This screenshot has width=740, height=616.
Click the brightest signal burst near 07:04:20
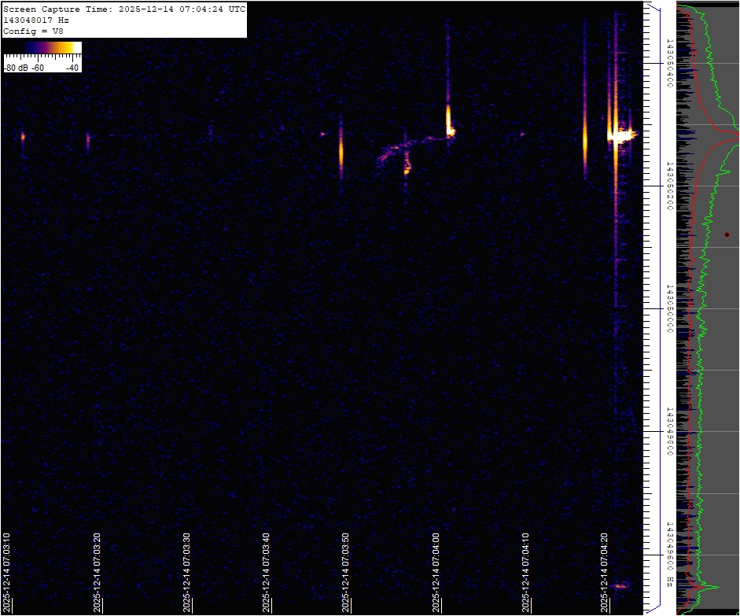click(x=621, y=135)
